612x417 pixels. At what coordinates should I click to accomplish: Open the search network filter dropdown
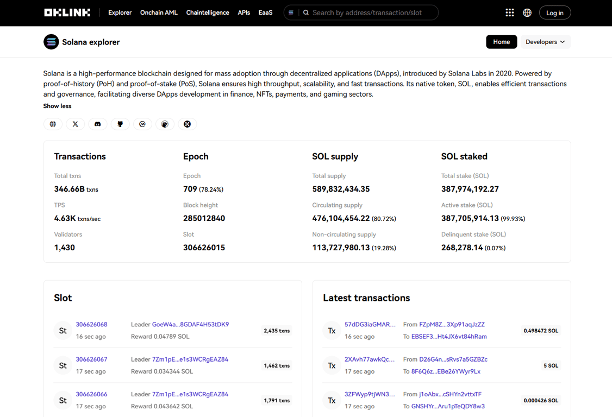(291, 12)
